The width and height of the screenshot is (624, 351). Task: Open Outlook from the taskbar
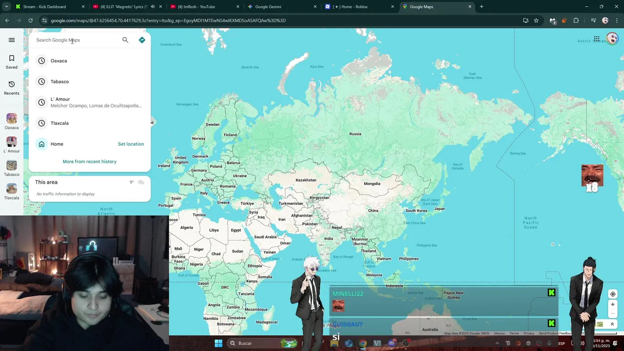[349, 343]
